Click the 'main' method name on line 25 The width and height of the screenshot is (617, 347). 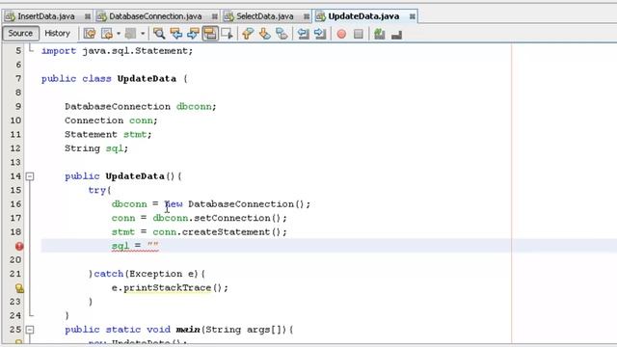(x=188, y=330)
